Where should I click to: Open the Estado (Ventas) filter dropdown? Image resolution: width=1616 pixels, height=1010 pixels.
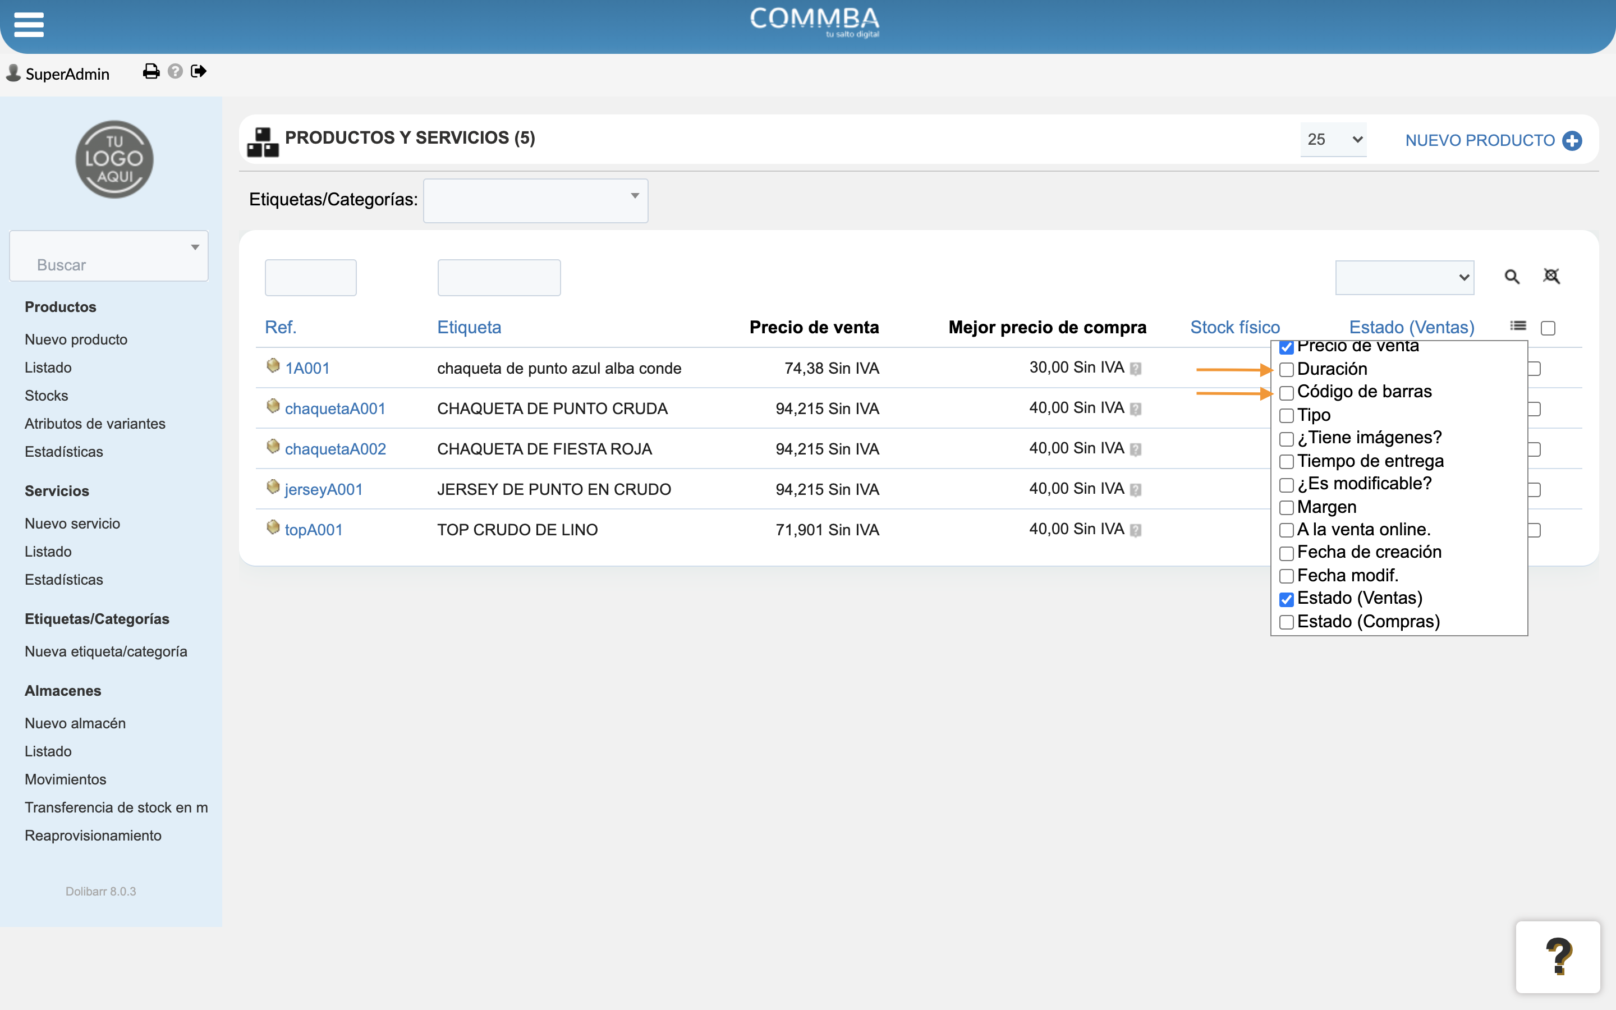[1404, 277]
